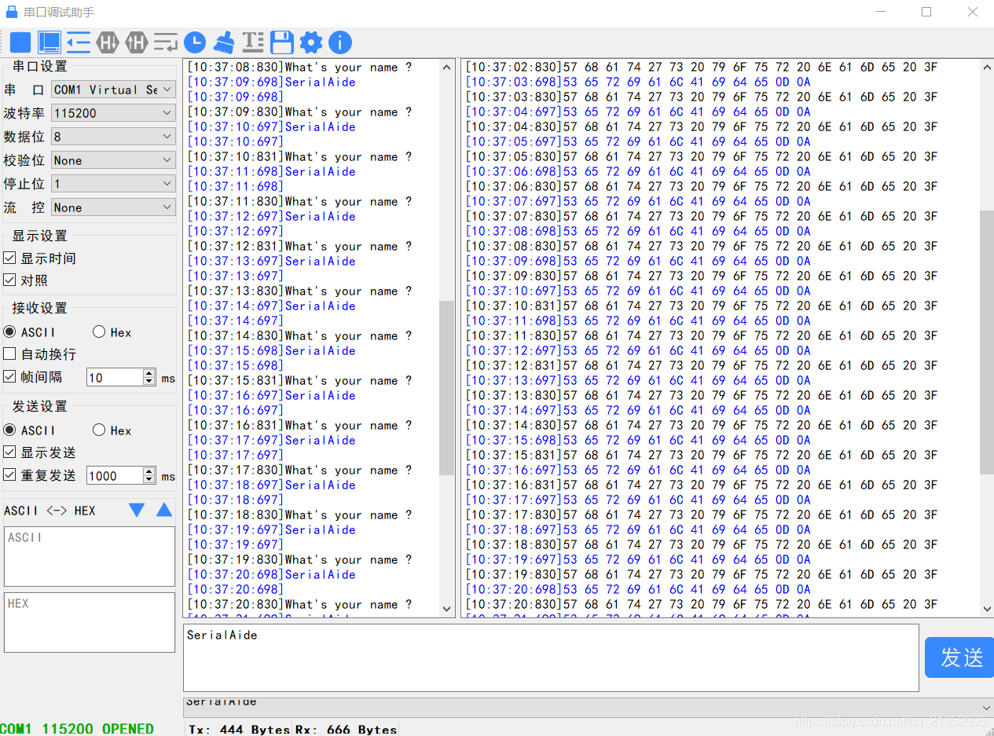This screenshot has height=736, width=994.
Task: Select Hex radio under 接收设置
Action: [99, 332]
